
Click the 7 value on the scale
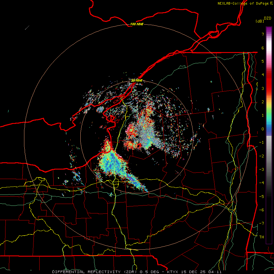pyautogui.click(x=263, y=34)
